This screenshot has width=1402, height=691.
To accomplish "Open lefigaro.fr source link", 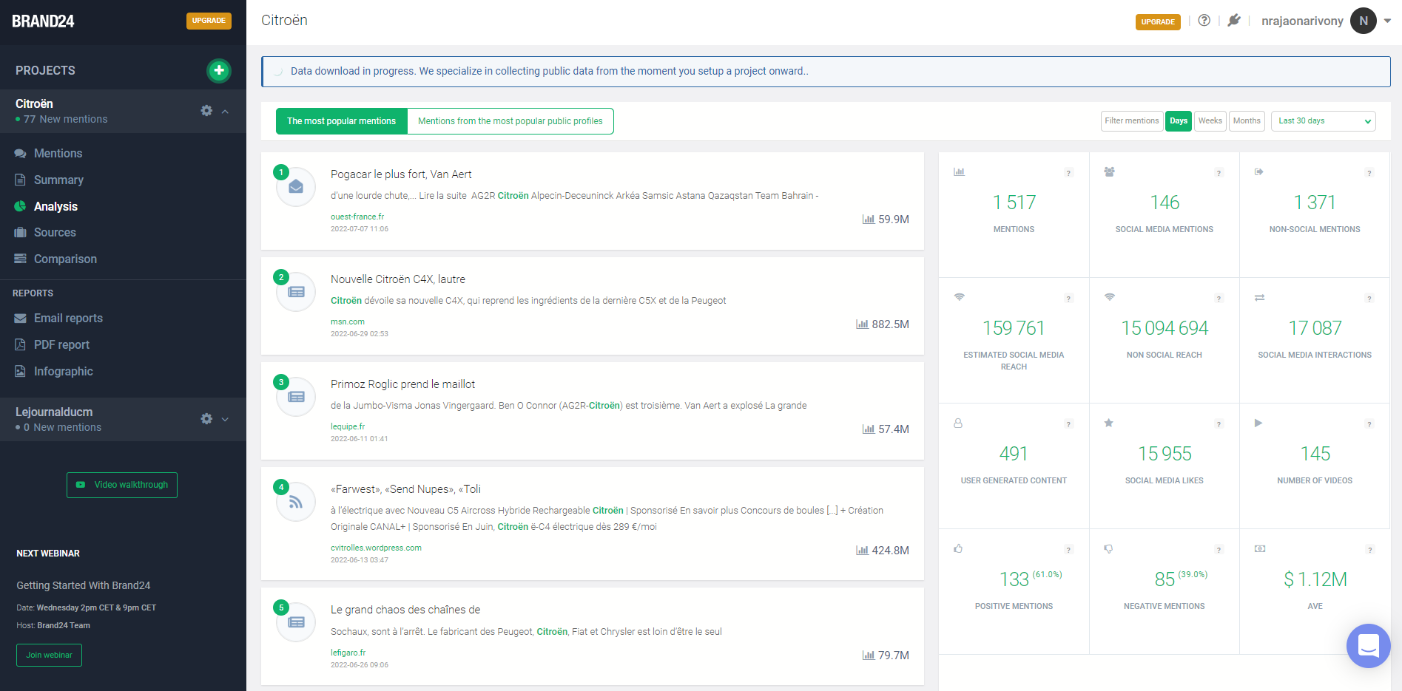I will [x=348, y=653].
